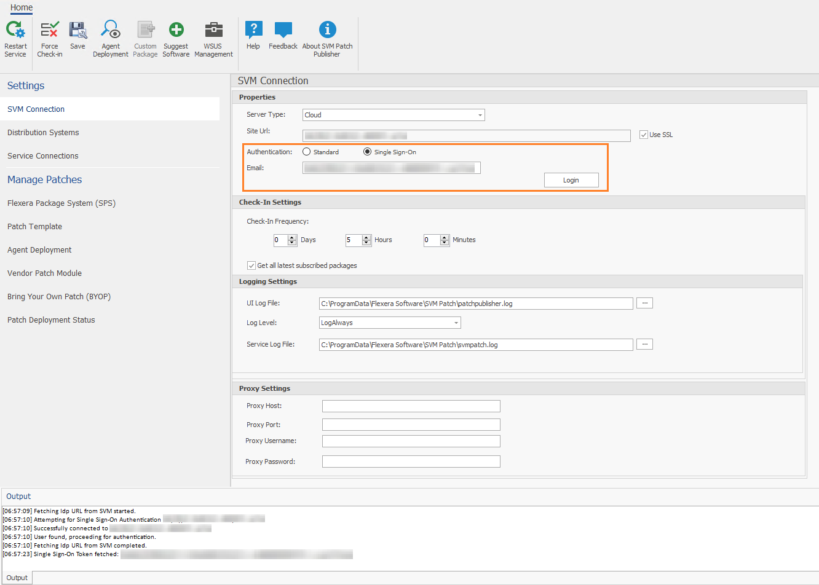Click the 'User found, proceeding for authentication' log line
This screenshot has width=819, height=585.
(x=79, y=537)
